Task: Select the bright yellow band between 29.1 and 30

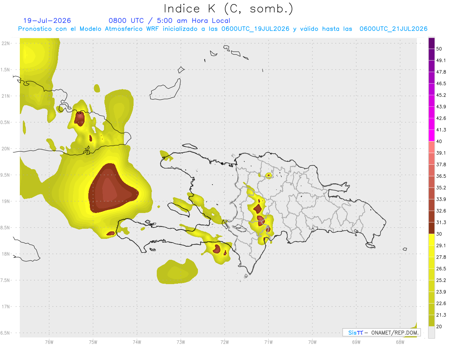Action: point(431,240)
